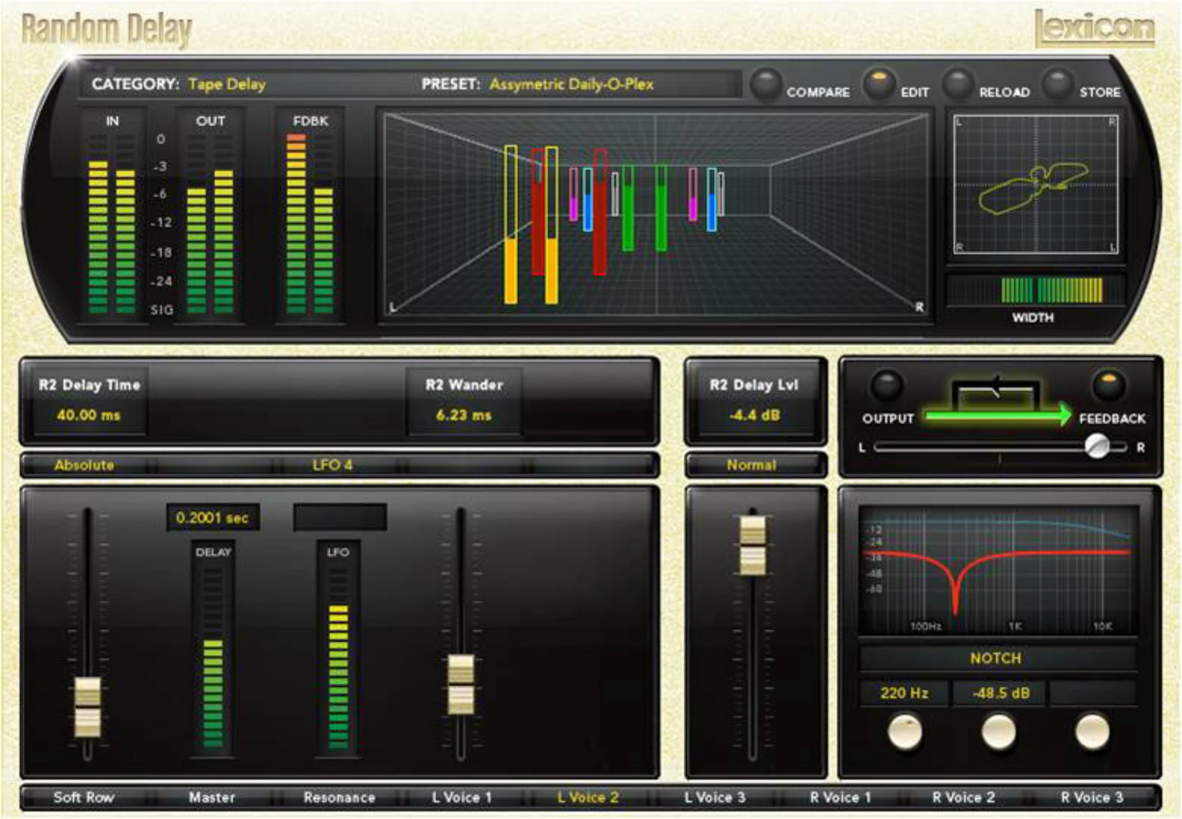
Task: Click the knob under -48.5 dB
Action: point(998,731)
